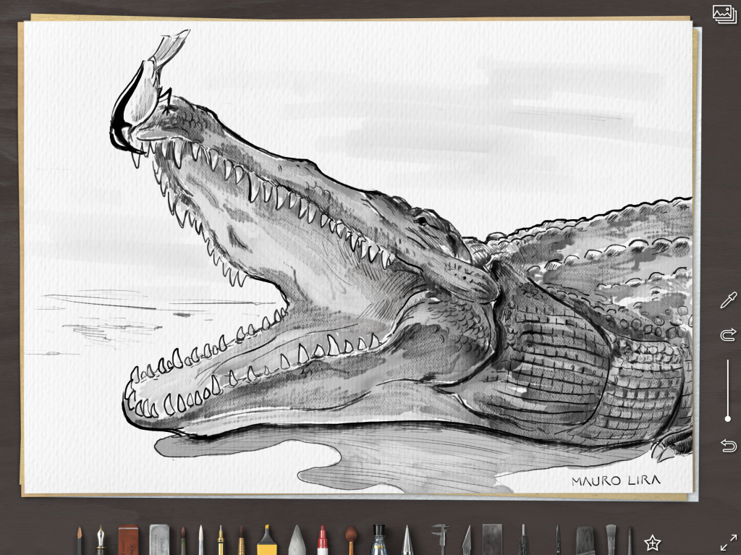Image resolution: width=741 pixels, height=555 pixels.
Task: Toggle full screen with the expand arrows
Action: (727, 542)
